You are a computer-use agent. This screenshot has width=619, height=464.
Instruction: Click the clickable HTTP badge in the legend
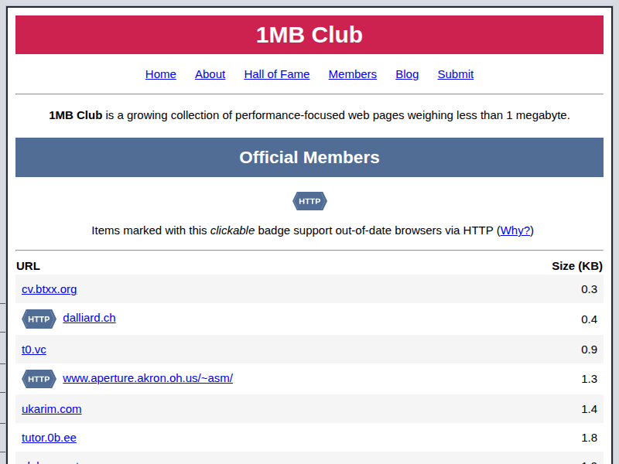point(309,201)
